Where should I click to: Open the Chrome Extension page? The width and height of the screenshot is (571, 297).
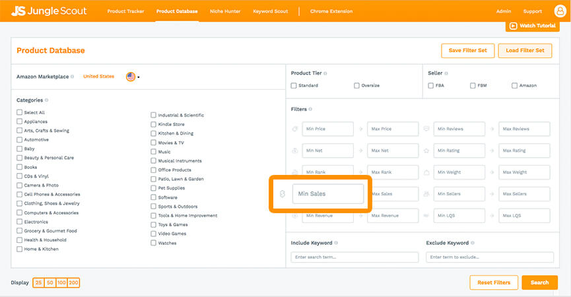[x=331, y=11]
